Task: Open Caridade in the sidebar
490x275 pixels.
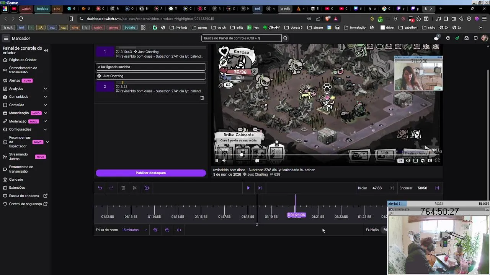Action: click(16, 180)
